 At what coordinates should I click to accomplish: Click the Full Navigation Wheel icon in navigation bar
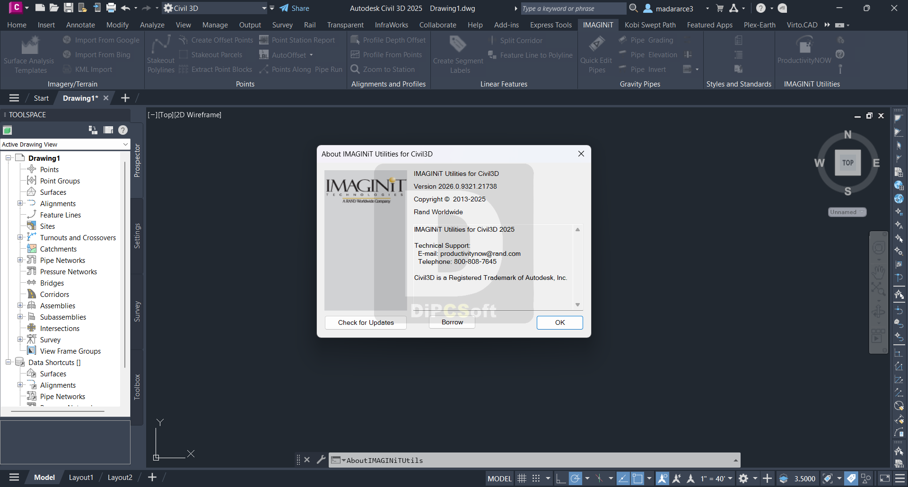click(879, 248)
